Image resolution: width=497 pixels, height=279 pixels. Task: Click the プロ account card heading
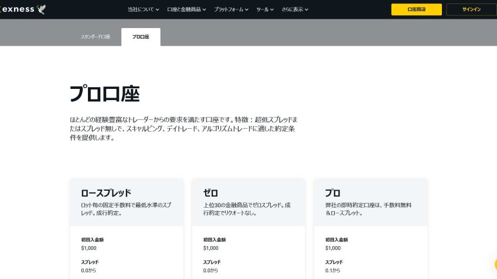[x=333, y=193]
